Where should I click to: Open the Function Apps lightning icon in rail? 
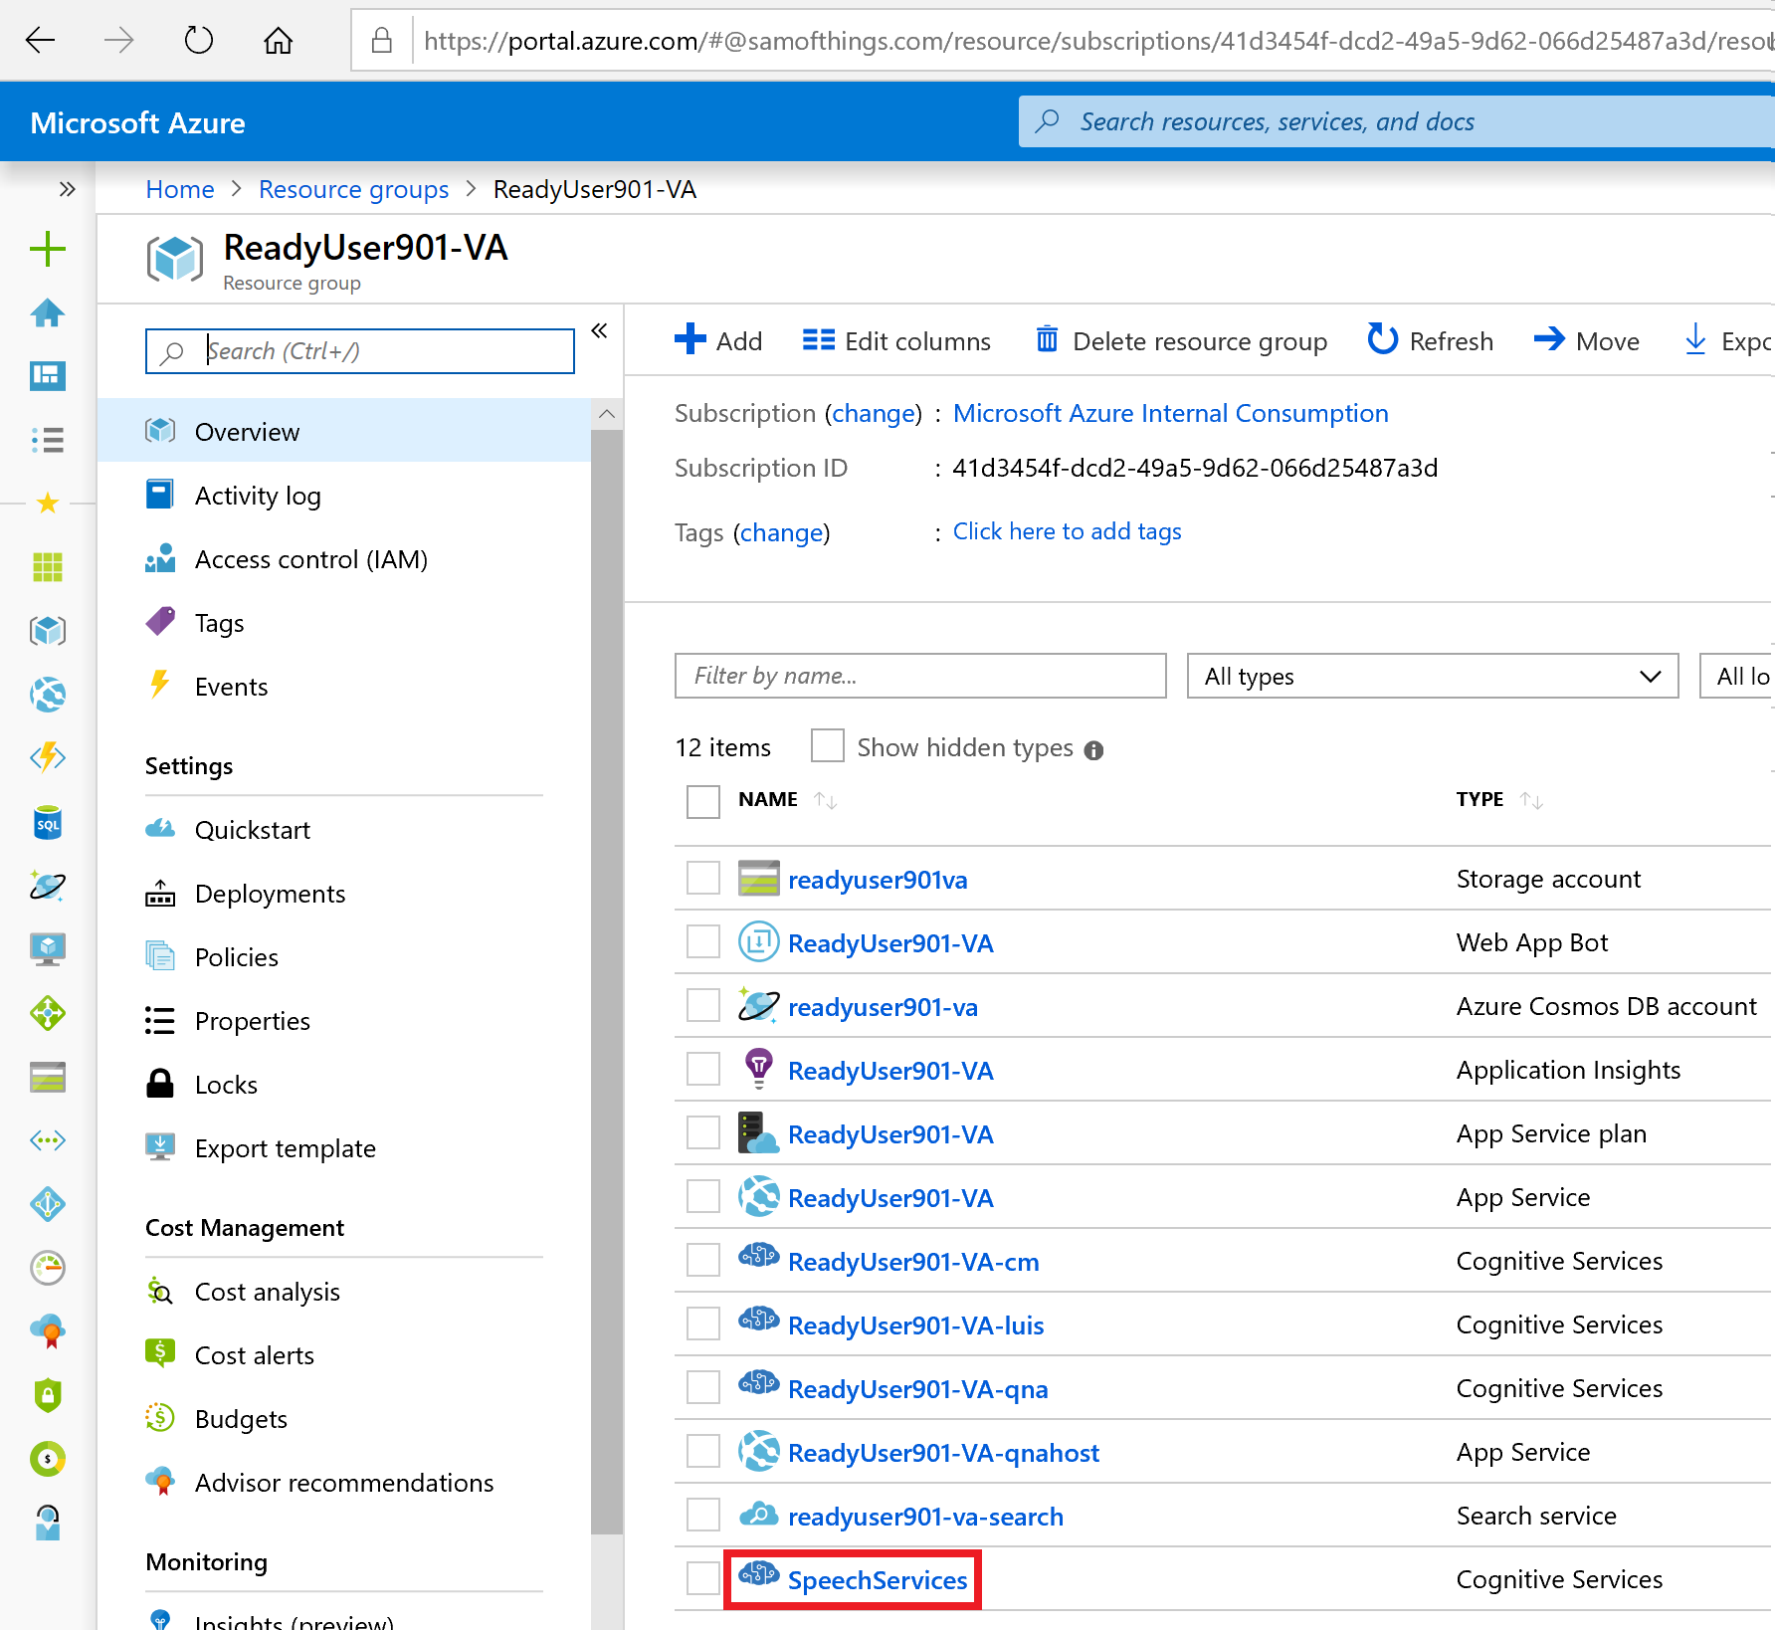coord(47,758)
